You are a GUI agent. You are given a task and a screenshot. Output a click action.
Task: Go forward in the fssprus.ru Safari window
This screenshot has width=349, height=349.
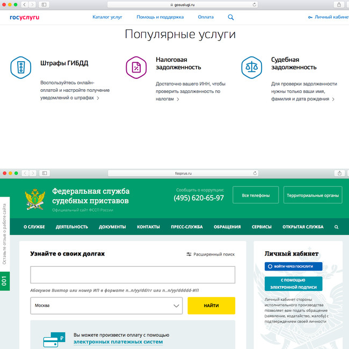point(33,173)
